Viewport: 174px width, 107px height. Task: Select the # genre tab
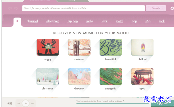(17, 21)
